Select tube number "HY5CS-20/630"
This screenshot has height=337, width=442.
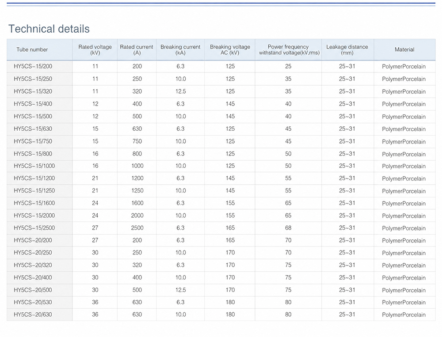(x=33, y=314)
